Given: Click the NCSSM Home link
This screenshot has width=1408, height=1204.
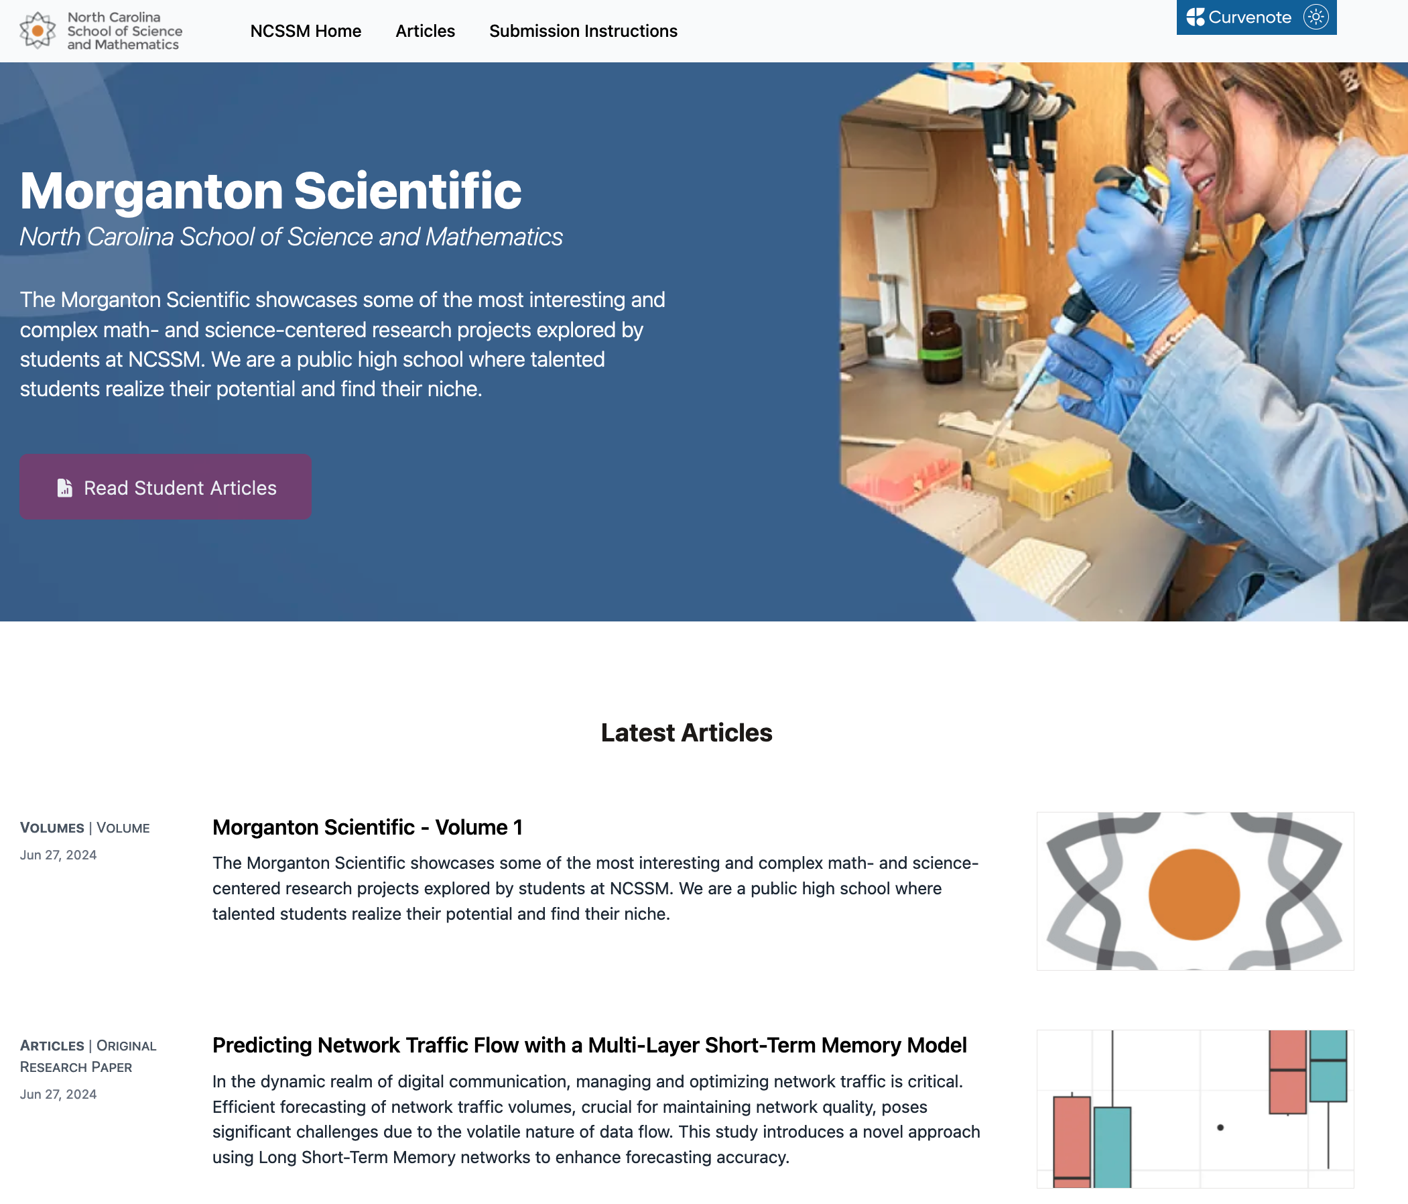Looking at the screenshot, I should coord(306,30).
